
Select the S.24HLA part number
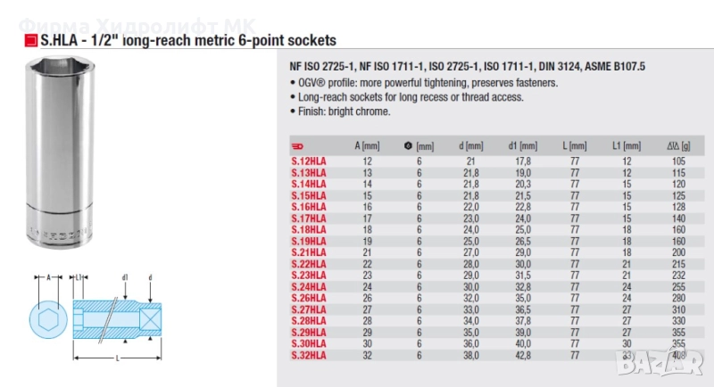click(x=308, y=287)
